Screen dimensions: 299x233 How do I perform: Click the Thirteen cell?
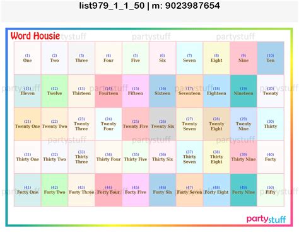pos(81,91)
